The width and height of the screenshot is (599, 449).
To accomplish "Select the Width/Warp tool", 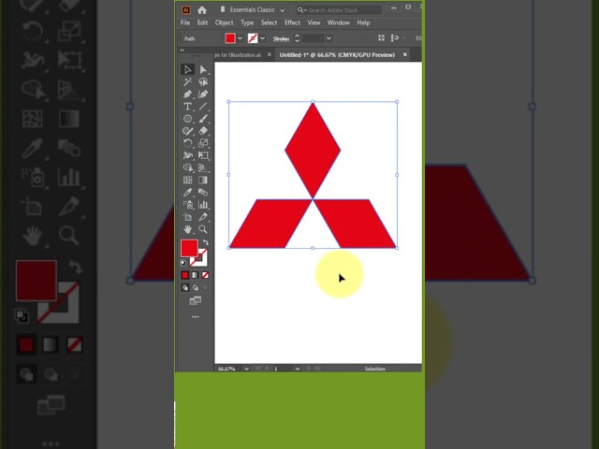I will coord(187,155).
